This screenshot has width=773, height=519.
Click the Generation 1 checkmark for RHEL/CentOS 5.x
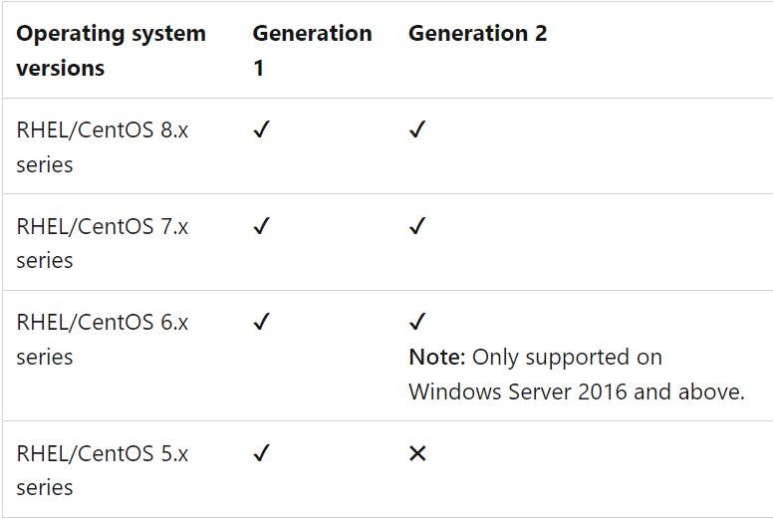tap(261, 452)
